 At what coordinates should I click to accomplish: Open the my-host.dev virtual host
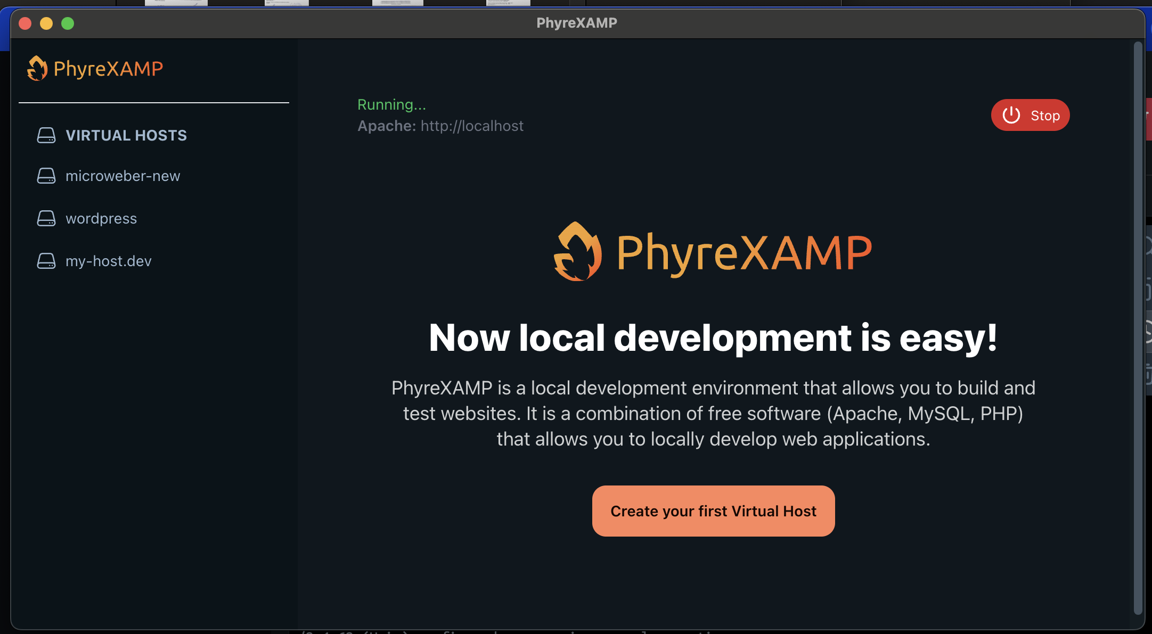(x=108, y=261)
